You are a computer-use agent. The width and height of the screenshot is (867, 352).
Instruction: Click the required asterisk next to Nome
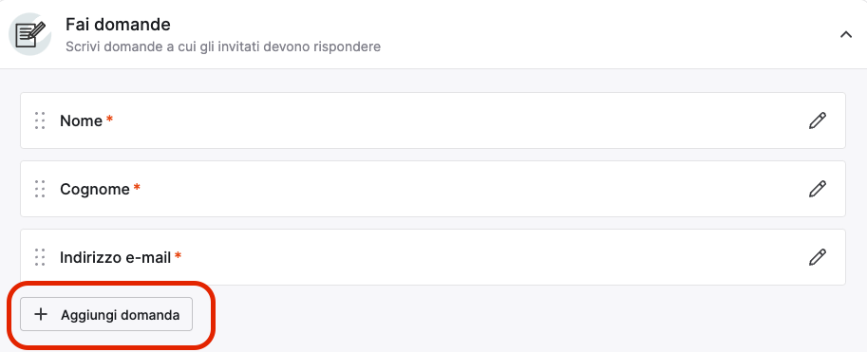tap(109, 119)
